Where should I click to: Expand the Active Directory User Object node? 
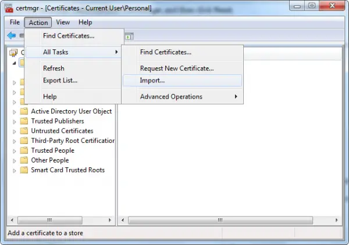click(15, 112)
